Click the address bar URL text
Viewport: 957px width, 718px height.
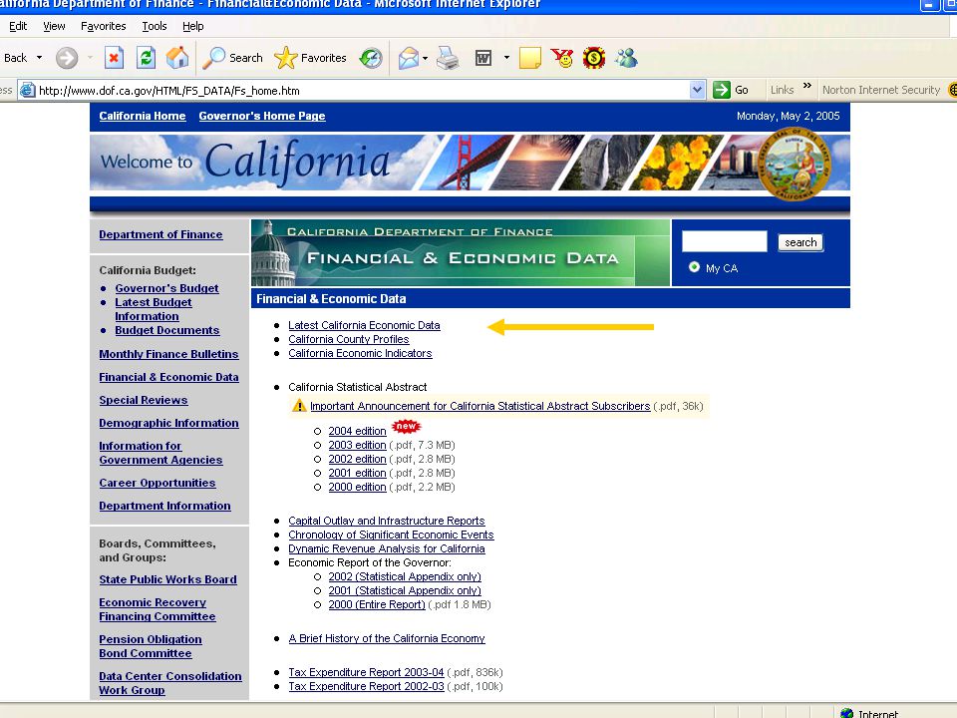pyautogui.click(x=169, y=91)
